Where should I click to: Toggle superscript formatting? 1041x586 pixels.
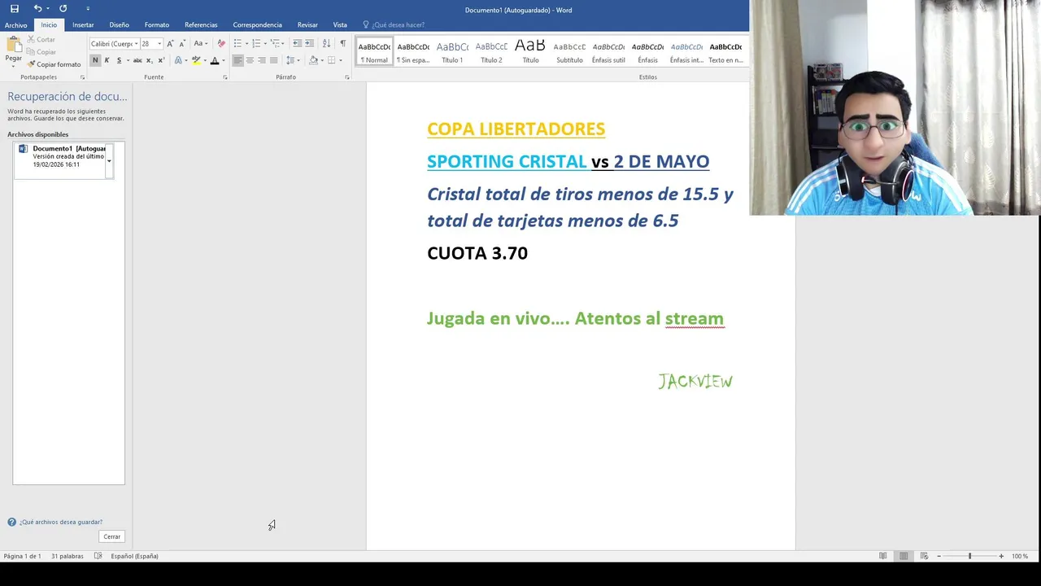(161, 60)
